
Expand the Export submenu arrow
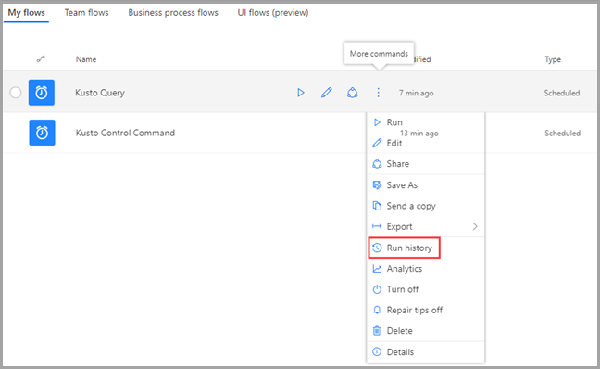pos(475,226)
